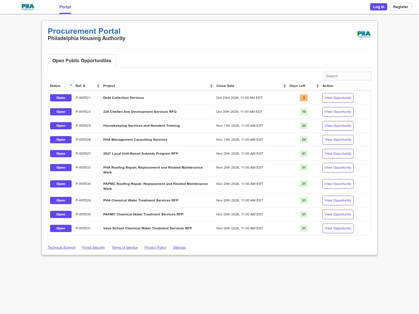Viewport: 419px width, 314px height.
Task: View Opportunity for Vaux School Chemical Water Treatment
Action: [x=338, y=229]
